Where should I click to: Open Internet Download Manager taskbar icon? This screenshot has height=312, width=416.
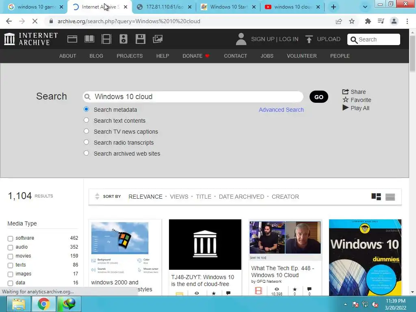[x=69, y=304]
